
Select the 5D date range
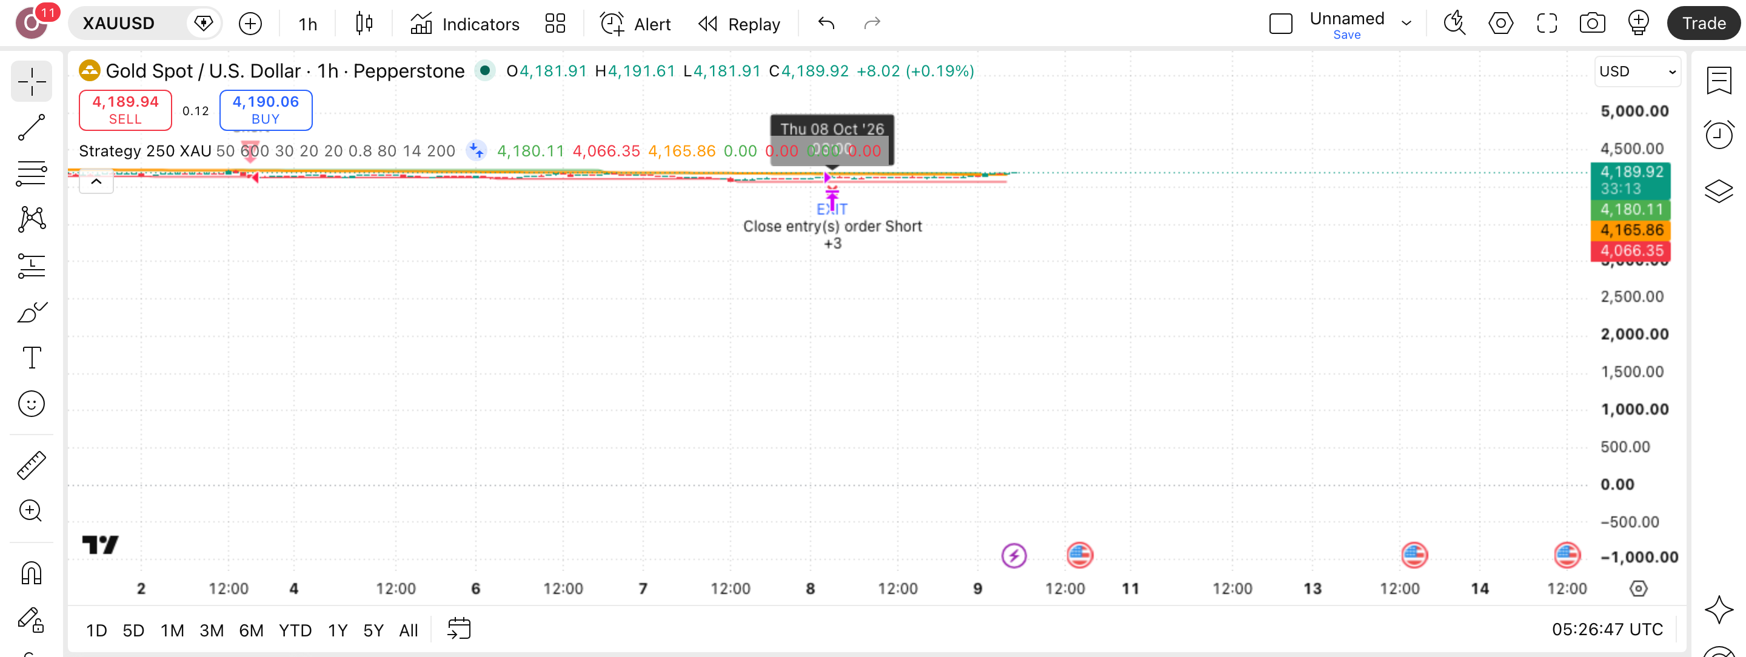(x=133, y=630)
